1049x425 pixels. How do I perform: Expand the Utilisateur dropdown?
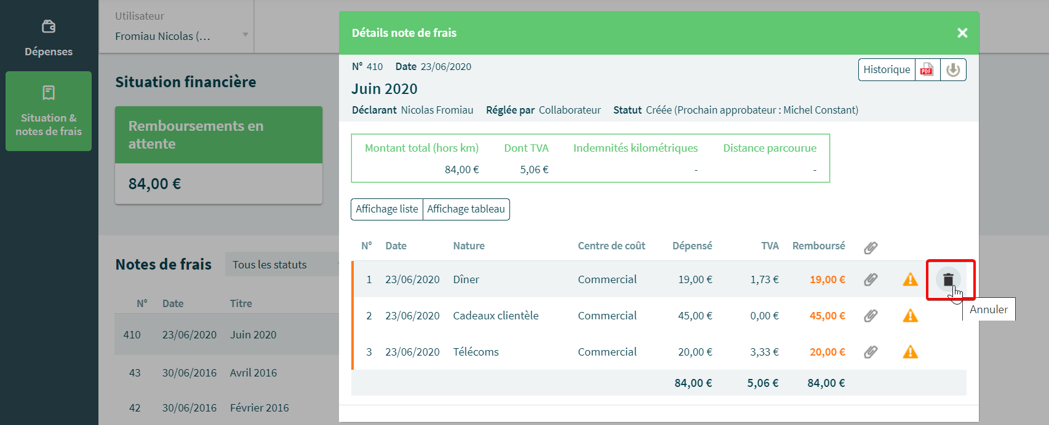coord(182,36)
